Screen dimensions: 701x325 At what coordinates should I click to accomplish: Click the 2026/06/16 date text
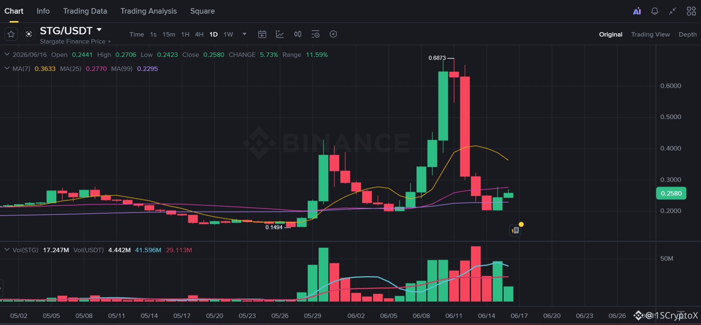pyautogui.click(x=30, y=55)
